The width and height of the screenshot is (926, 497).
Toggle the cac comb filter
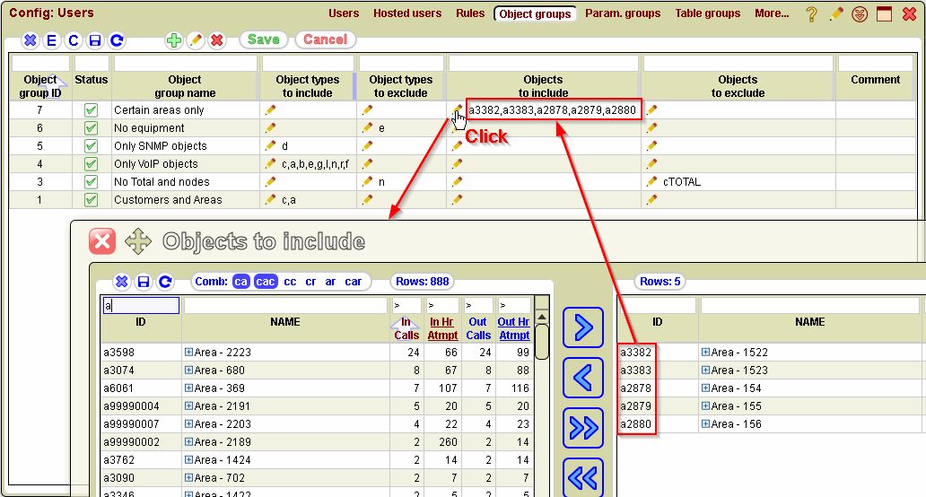[x=266, y=282]
